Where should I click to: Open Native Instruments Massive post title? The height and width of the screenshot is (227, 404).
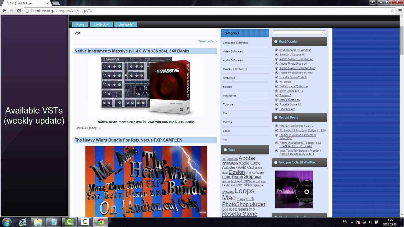click(132, 51)
